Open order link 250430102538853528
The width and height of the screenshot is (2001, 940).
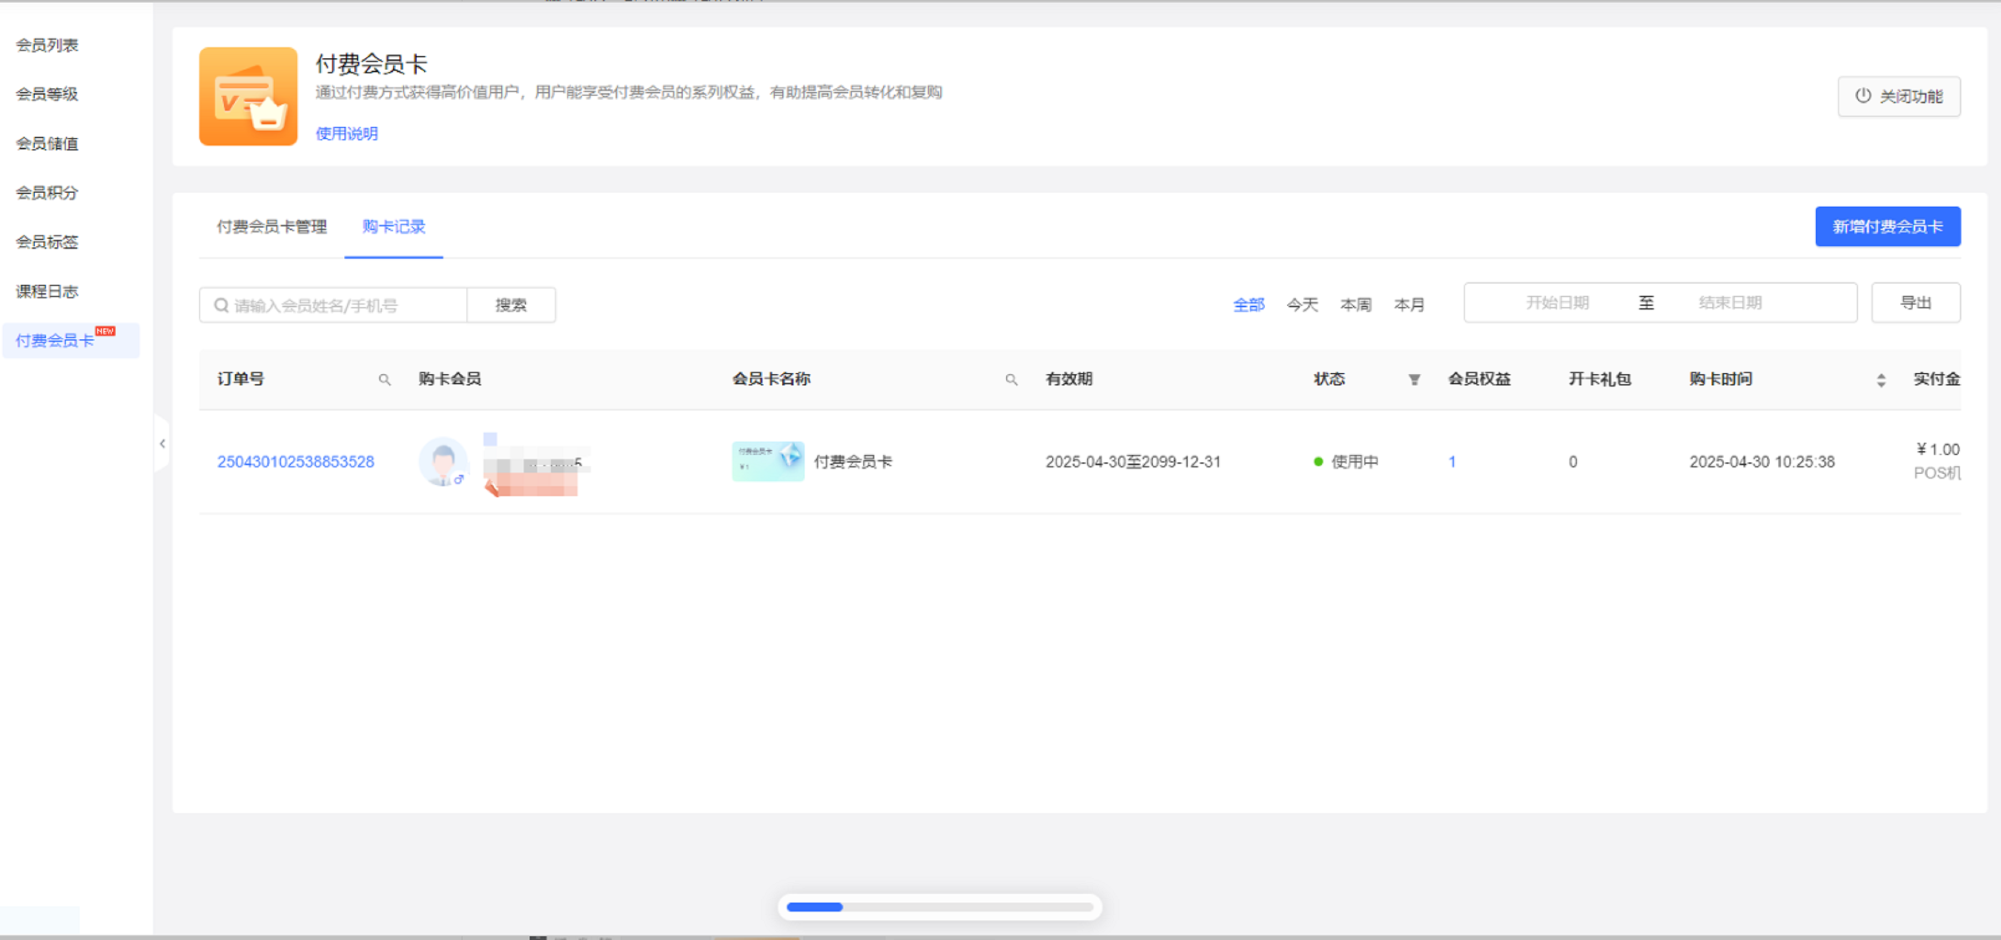(x=295, y=461)
